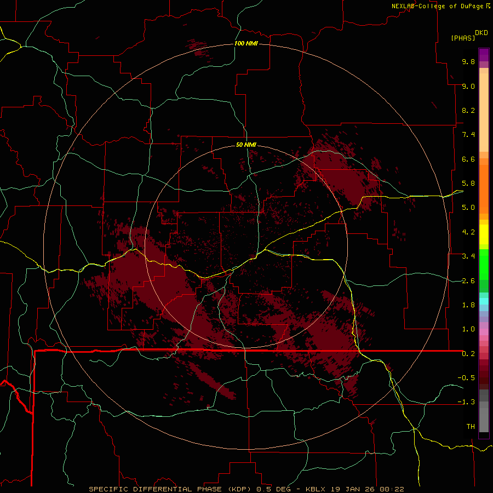Click the 5.0 value on the legend

468,208
